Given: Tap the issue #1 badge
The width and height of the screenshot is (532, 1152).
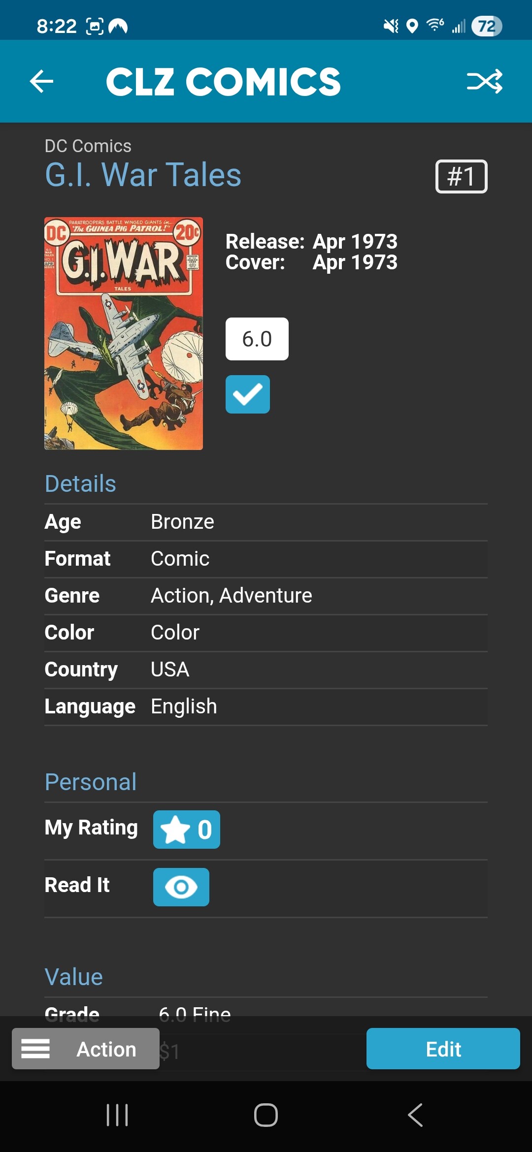Looking at the screenshot, I should (461, 176).
